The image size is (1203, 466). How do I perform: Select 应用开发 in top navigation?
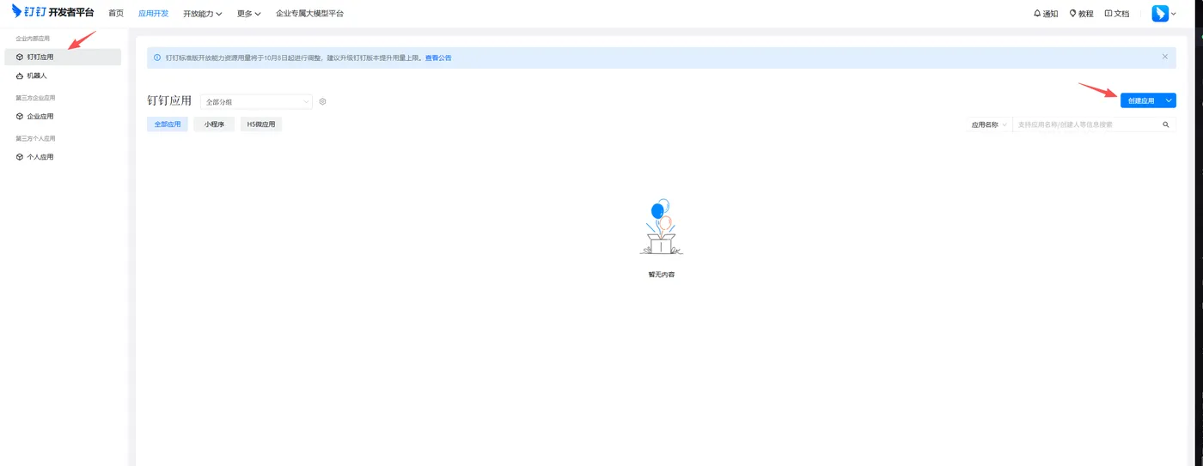[154, 14]
